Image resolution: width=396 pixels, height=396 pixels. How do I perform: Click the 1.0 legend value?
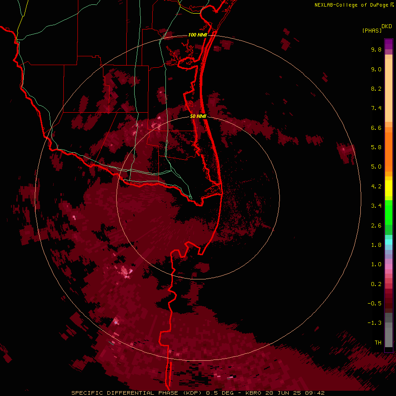376,265
